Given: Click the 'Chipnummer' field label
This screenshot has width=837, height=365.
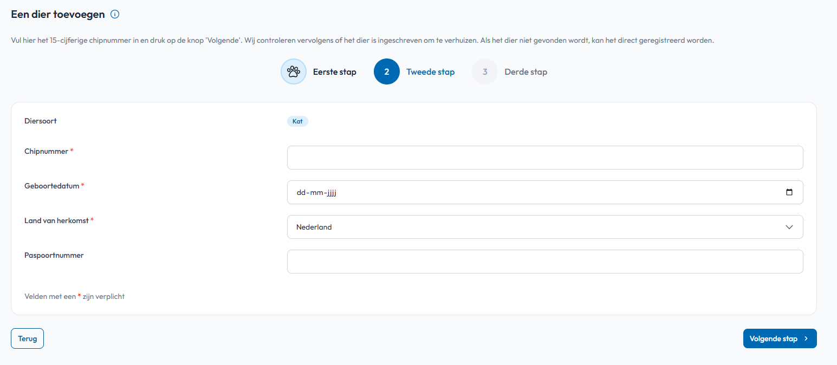Looking at the screenshot, I should click(46, 151).
